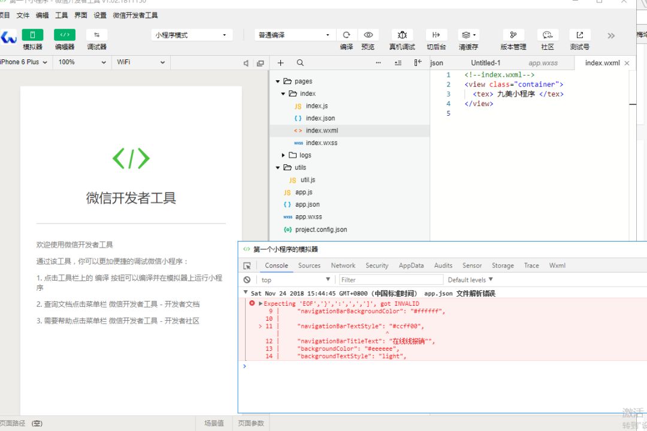Expand the Expecting EOF error details
Screen dimensions: 647x431
pyautogui.click(x=261, y=303)
